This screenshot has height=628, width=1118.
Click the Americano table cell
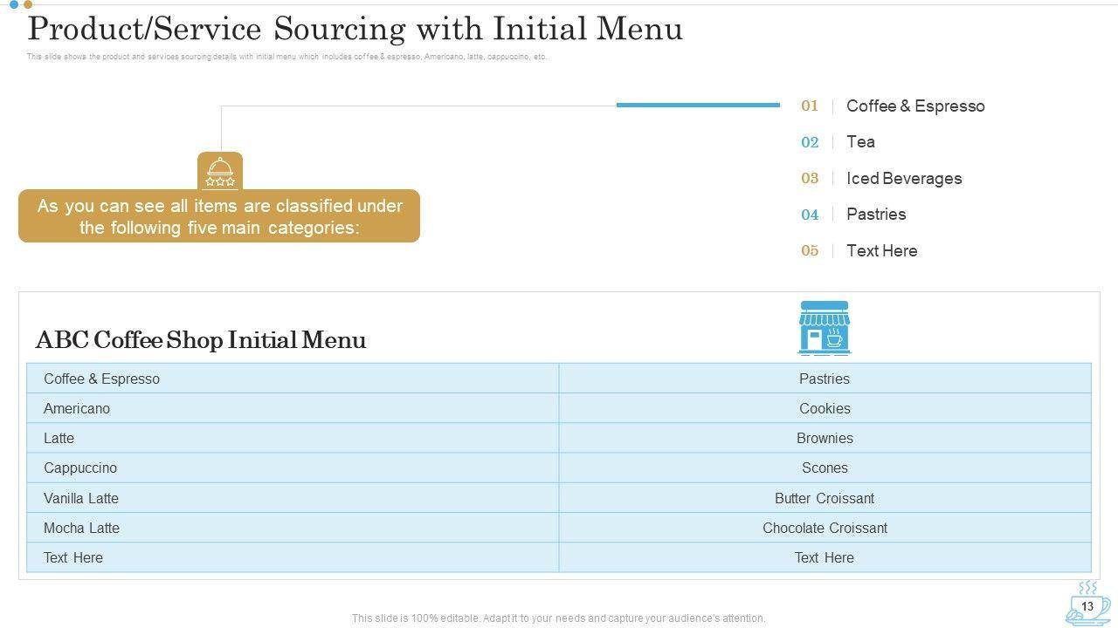(77, 408)
